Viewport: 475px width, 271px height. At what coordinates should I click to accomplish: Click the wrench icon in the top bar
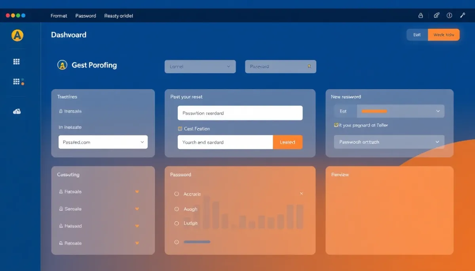[462, 15]
